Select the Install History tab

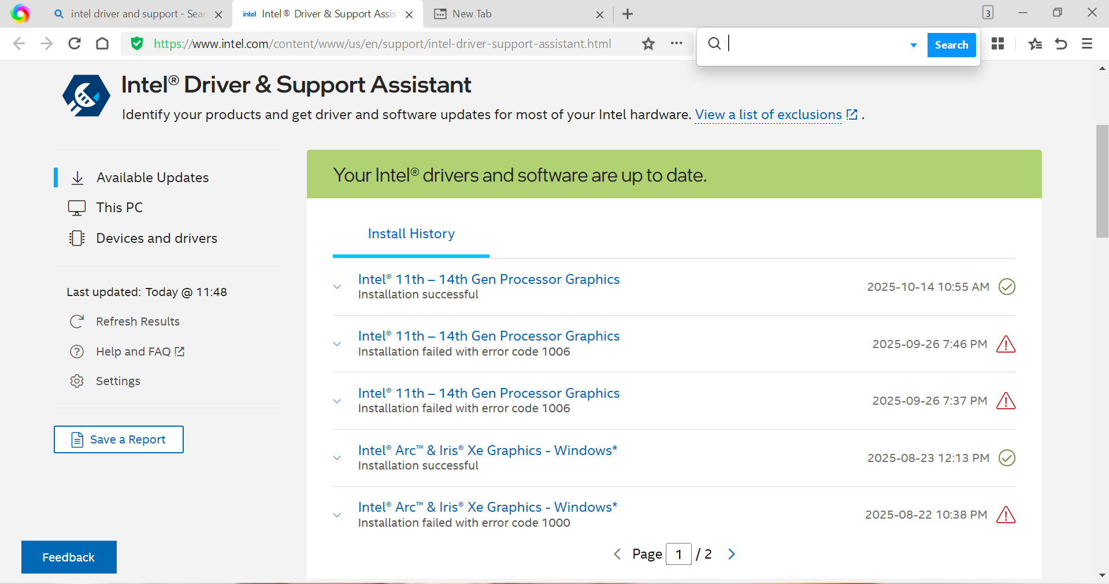click(x=411, y=234)
